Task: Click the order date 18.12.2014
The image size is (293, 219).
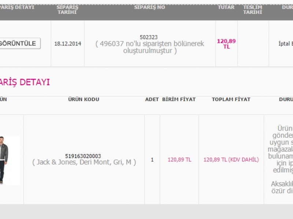Action: click(x=68, y=44)
